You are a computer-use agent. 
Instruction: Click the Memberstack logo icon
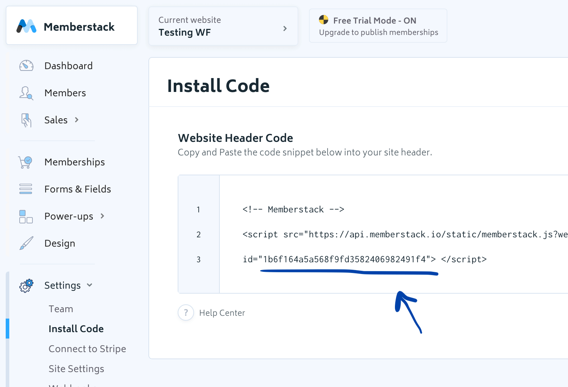pos(26,26)
